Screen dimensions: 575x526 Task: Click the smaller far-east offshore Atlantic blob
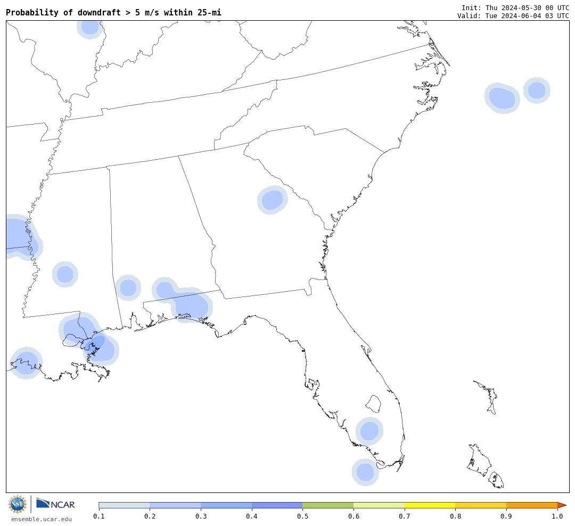[537, 91]
